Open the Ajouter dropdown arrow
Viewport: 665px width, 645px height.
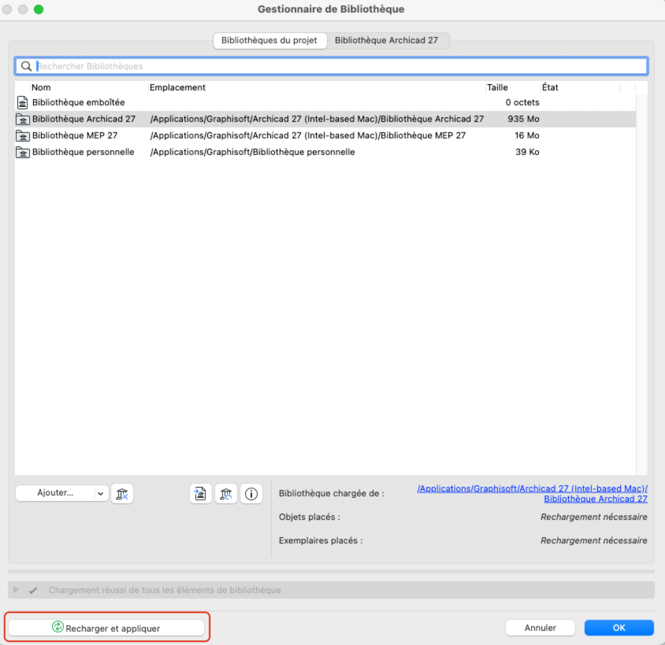pos(100,494)
